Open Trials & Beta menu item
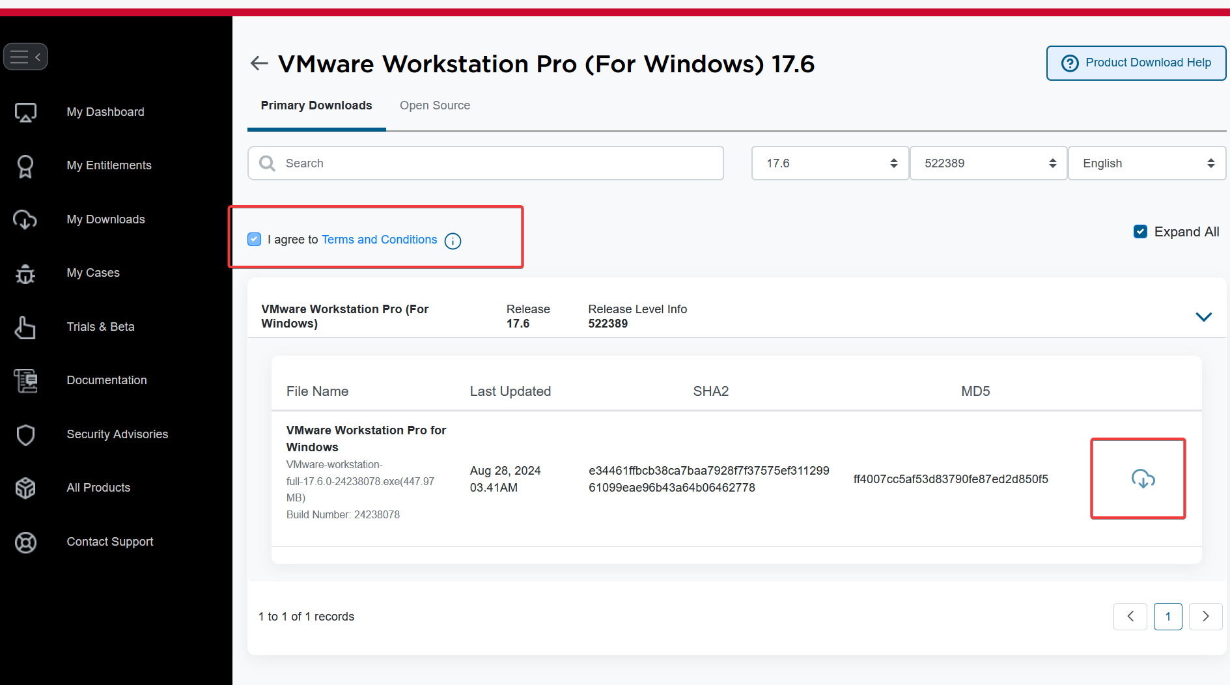Screen dimensions: 1230x685 (100, 327)
